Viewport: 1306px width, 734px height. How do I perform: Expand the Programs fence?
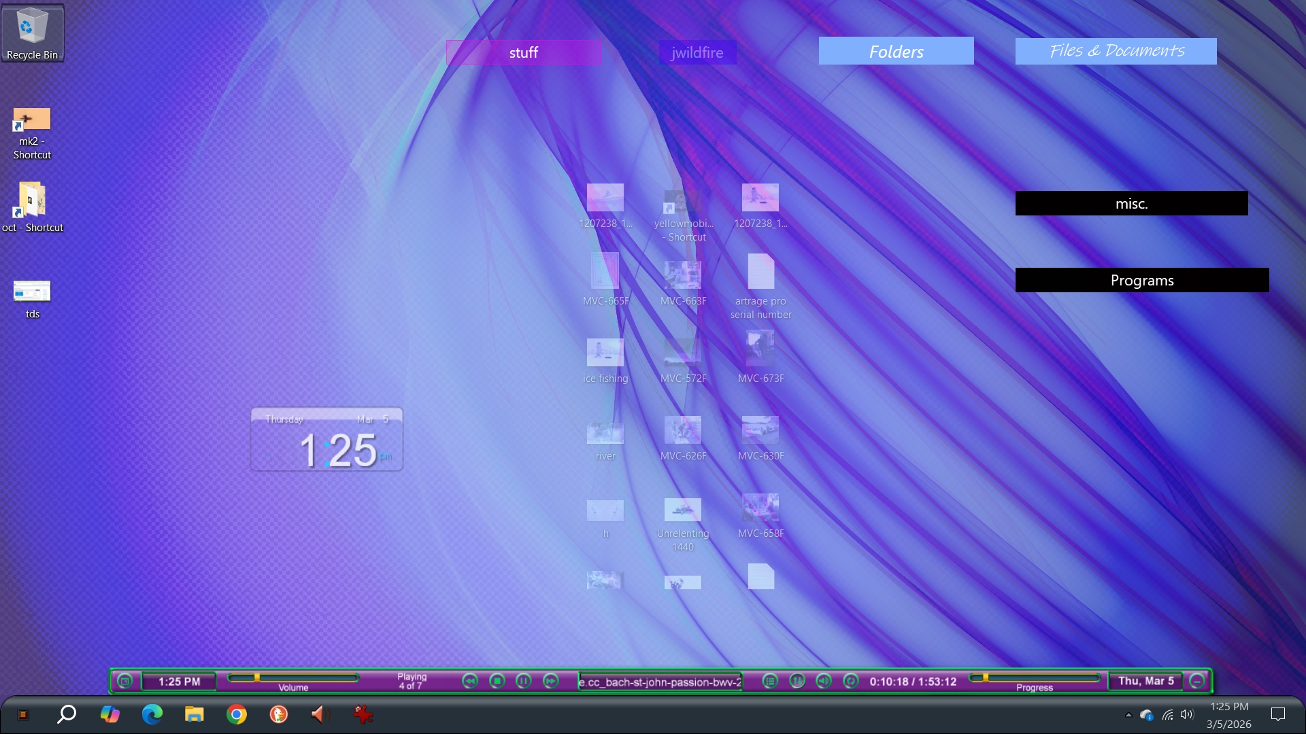pos(1141,280)
